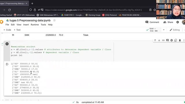Click completed at 11:45 AM status
Viewport: 185px width, 104px height.
click(x=92, y=102)
